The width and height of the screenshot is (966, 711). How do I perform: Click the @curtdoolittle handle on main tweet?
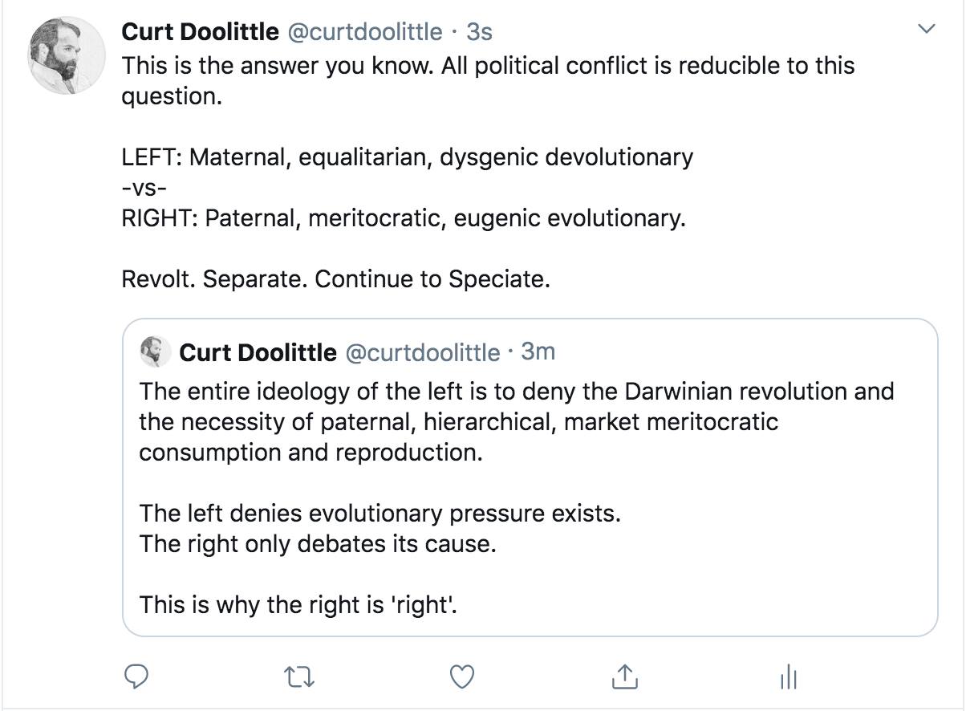pos(364,31)
